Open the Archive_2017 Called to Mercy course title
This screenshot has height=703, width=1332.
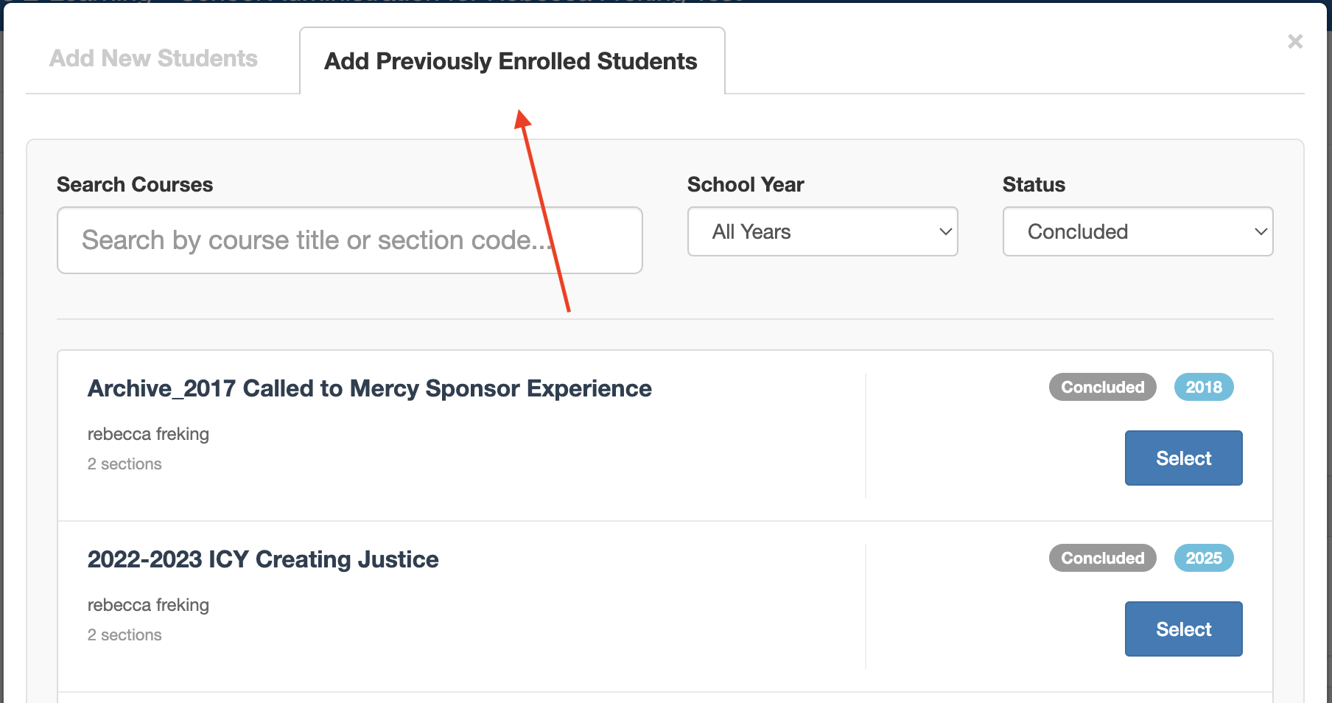pos(369,388)
